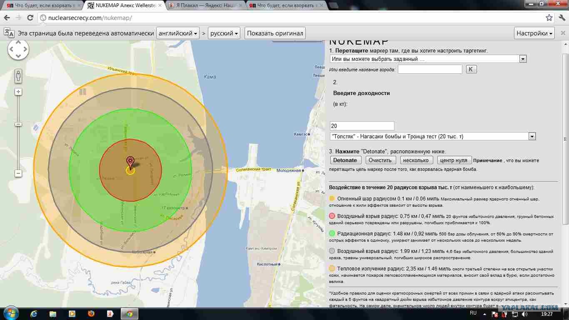Select the Chrome taskbar button
The width and height of the screenshot is (569, 320).
click(130, 314)
